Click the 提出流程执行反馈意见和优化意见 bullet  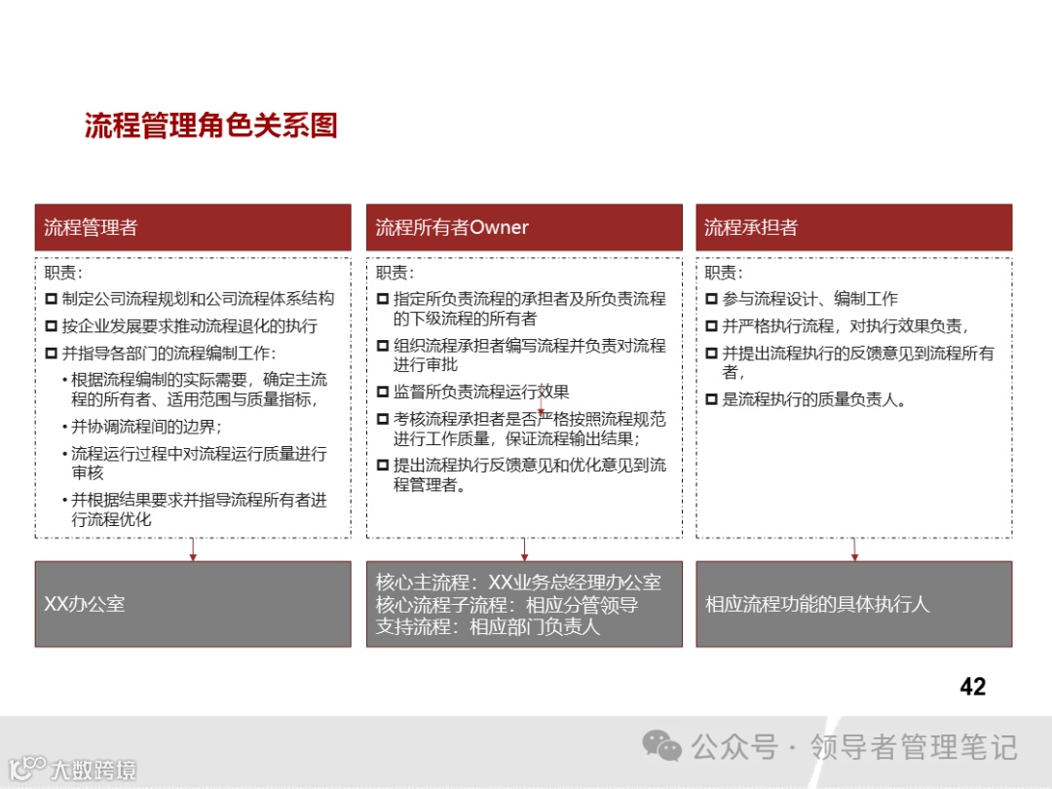(521, 474)
